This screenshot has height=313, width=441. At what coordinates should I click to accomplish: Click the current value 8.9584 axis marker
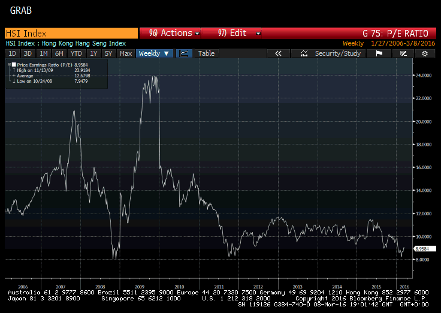point(425,249)
